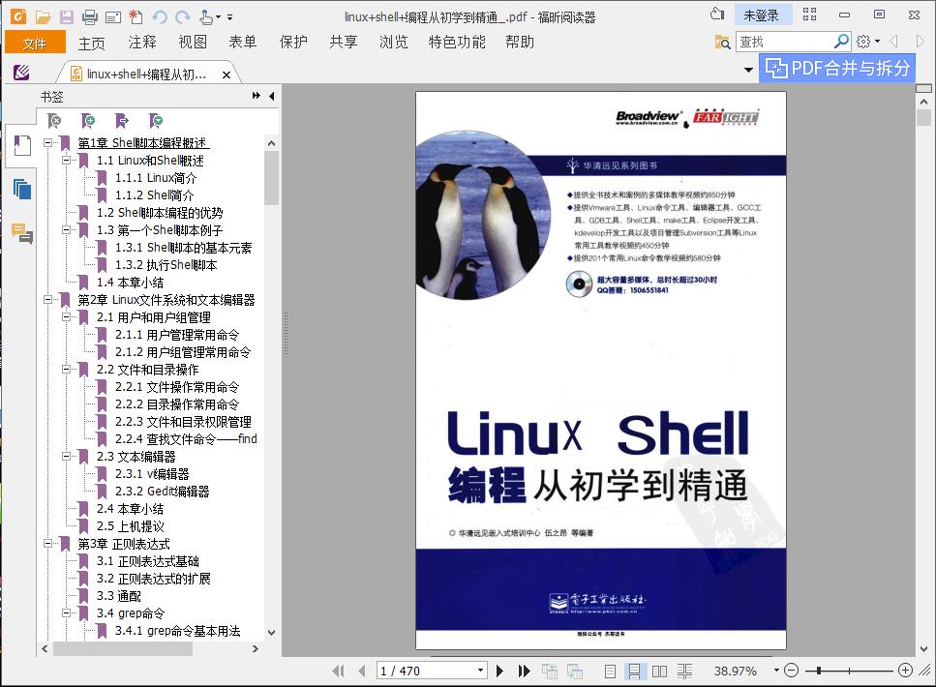The height and width of the screenshot is (687, 936).
Task: Select continuous page view mode
Action: pyautogui.click(x=634, y=672)
